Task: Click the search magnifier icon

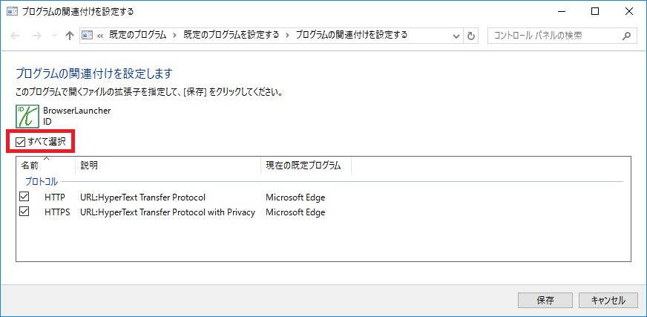Action: (x=627, y=36)
